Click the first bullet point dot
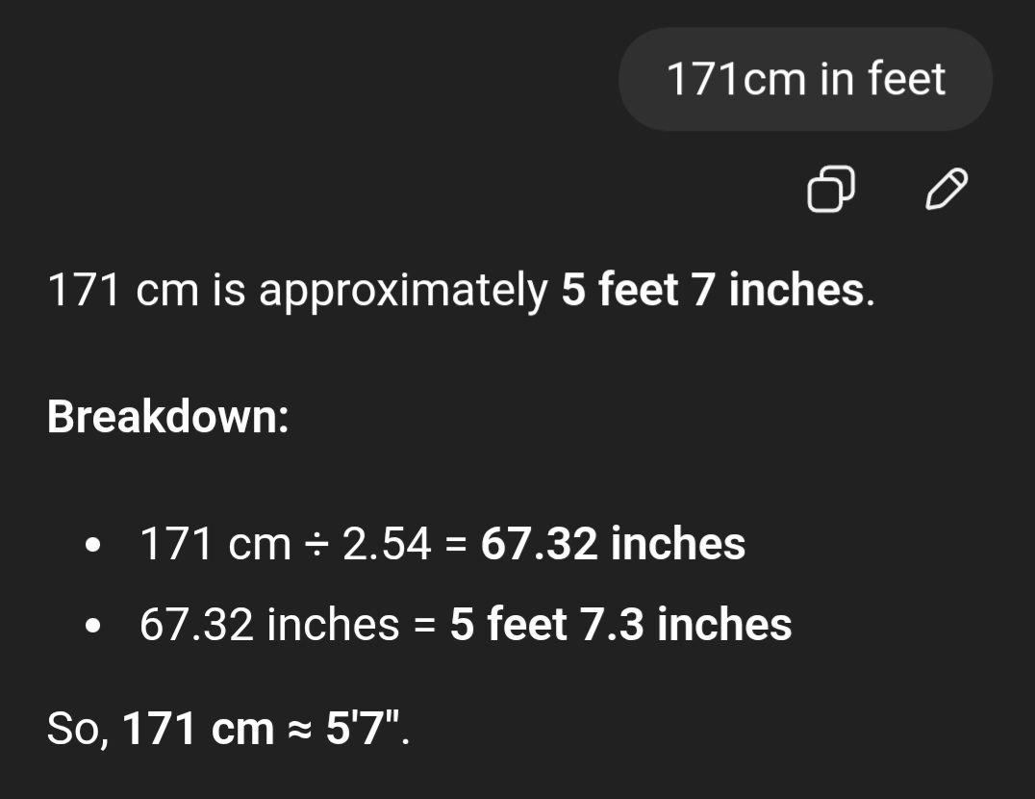Viewport: 1035px width, 799px height. click(92, 545)
